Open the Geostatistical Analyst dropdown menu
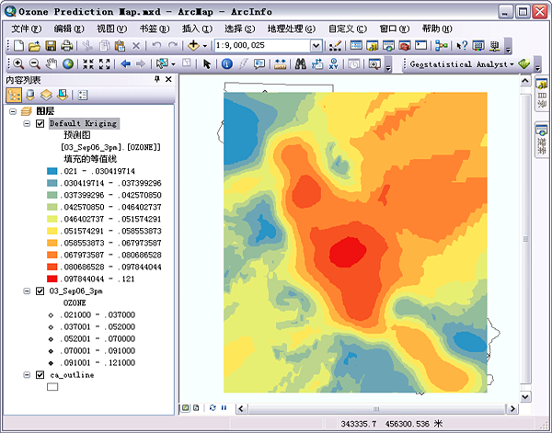Viewport: 552px width, 433px height. point(460,64)
